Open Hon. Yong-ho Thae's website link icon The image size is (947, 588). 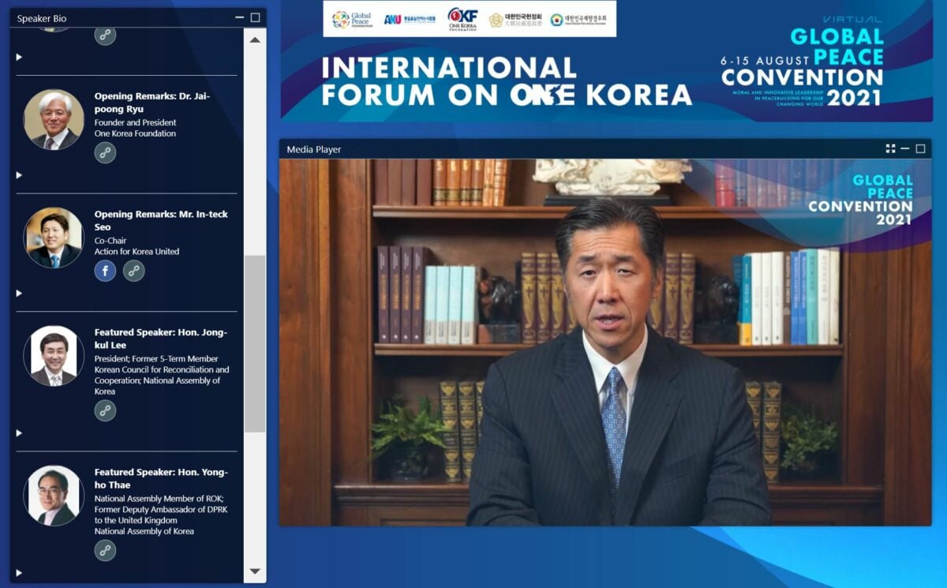pyautogui.click(x=105, y=550)
